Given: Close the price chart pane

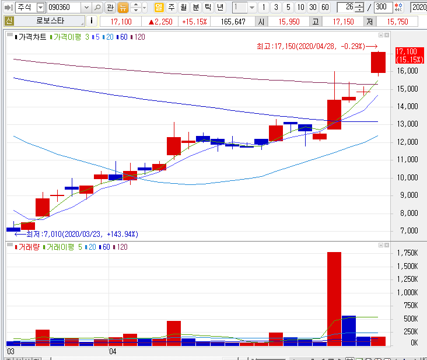Looking at the screenshot, I should tap(387, 35).
